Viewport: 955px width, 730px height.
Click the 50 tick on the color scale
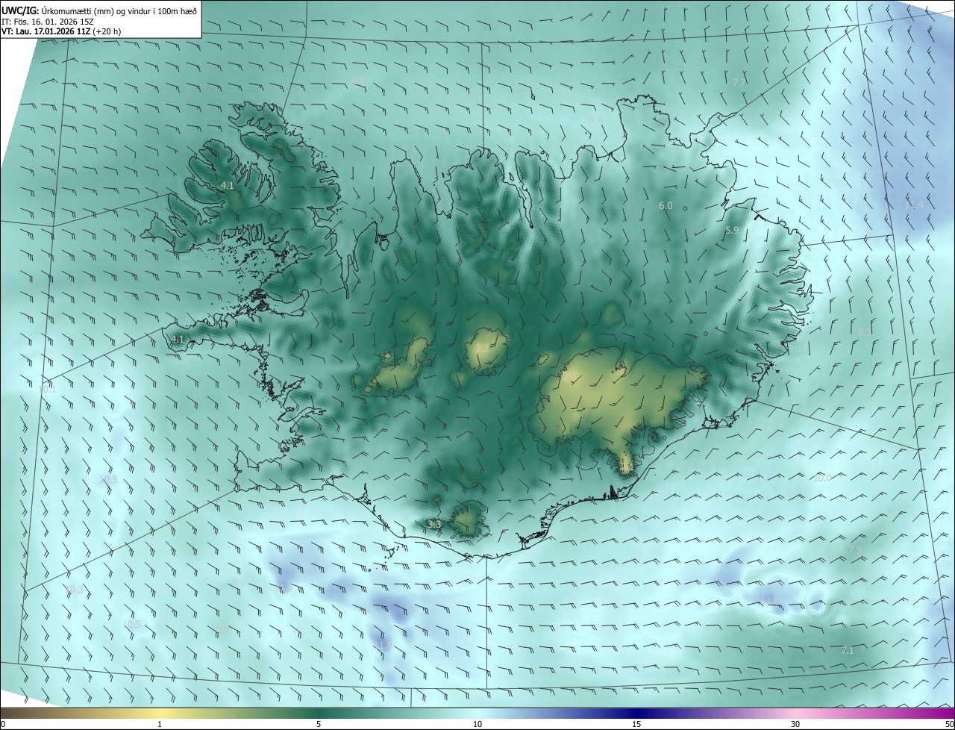(x=949, y=724)
